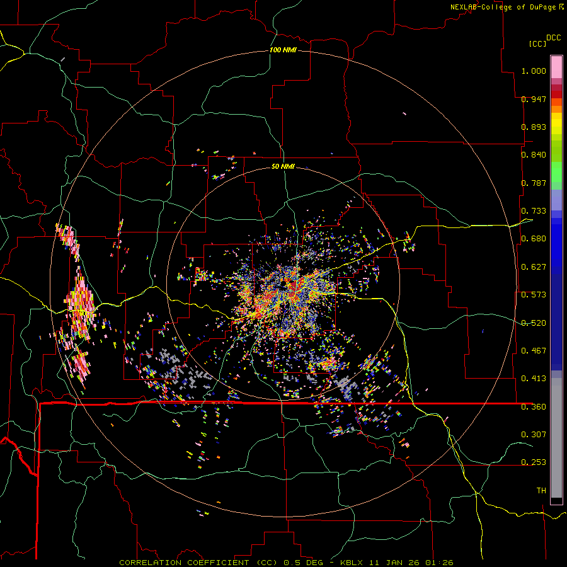The height and width of the screenshot is (567, 567).
Task: Click the 0.680 color scale value
Action: (534, 239)
